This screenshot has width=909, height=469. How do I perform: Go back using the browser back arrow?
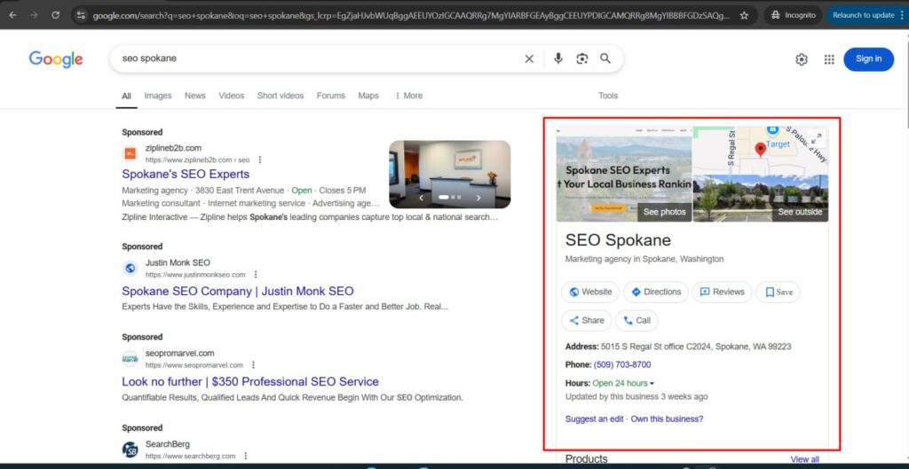click(12, 16)
